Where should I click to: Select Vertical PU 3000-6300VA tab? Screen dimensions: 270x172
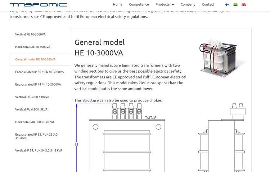32,97
